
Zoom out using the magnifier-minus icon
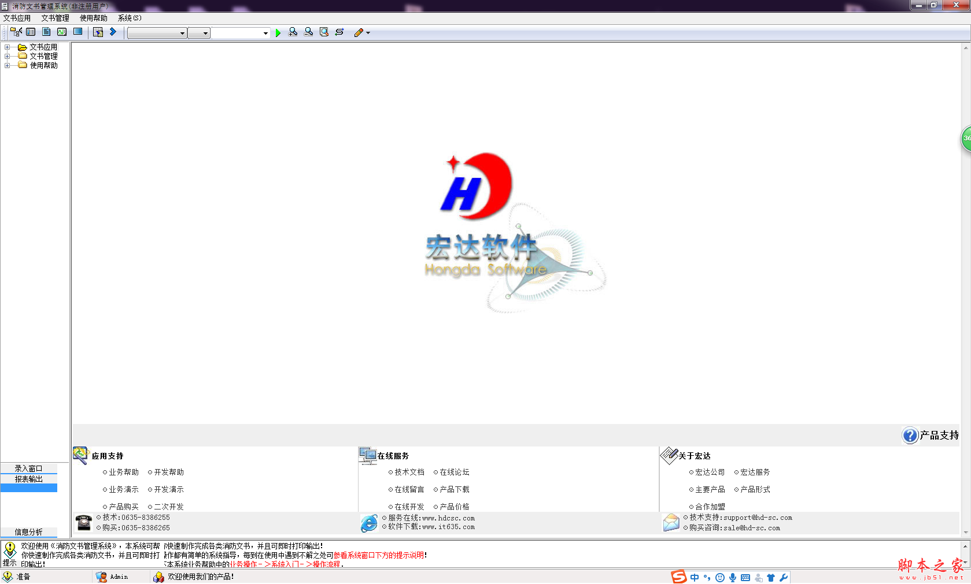(x=308, y=32)
